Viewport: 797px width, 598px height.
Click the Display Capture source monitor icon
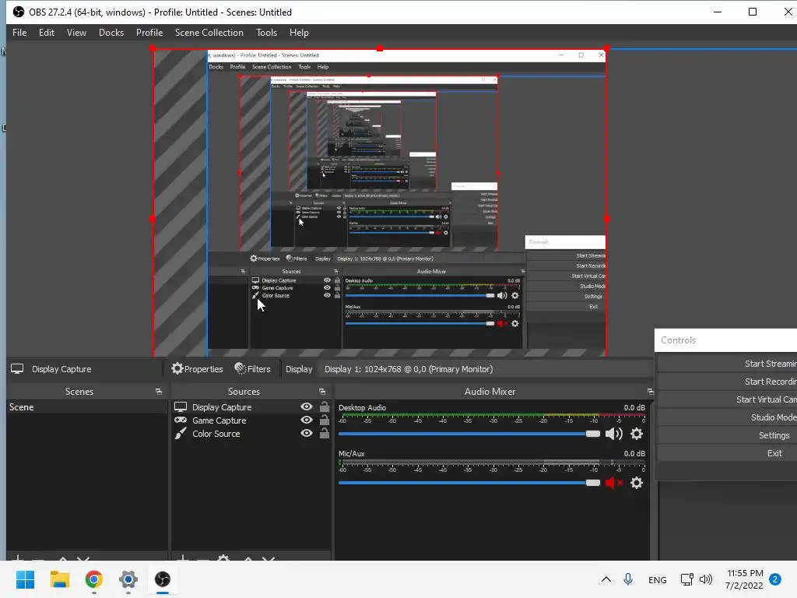pos(181,406)
